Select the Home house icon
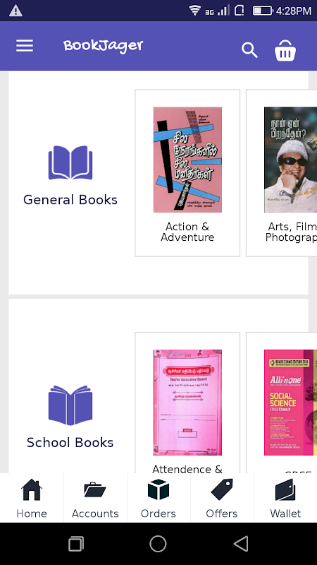317x565 pixels. pyautogui.click(x=32, y=489)
